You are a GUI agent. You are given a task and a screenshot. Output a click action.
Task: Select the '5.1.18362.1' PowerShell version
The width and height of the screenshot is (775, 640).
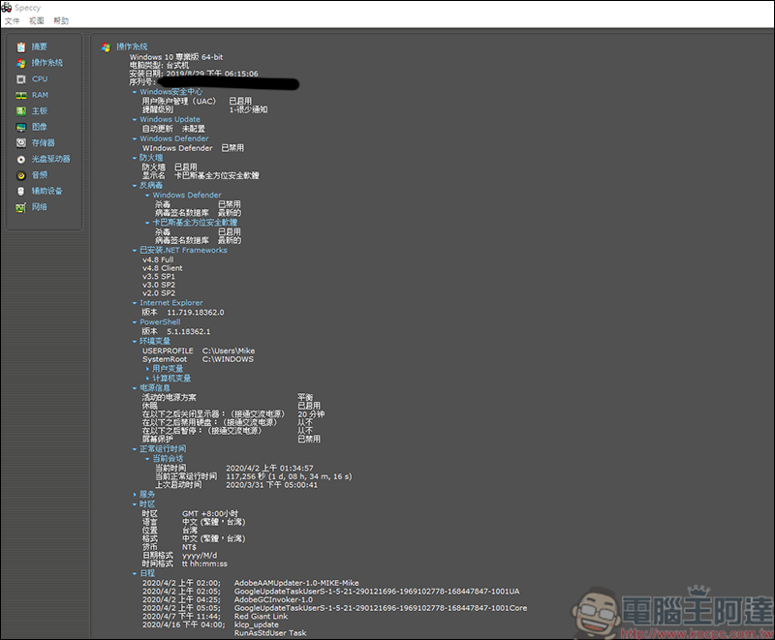pyautogui.click(x=188, y=331)
